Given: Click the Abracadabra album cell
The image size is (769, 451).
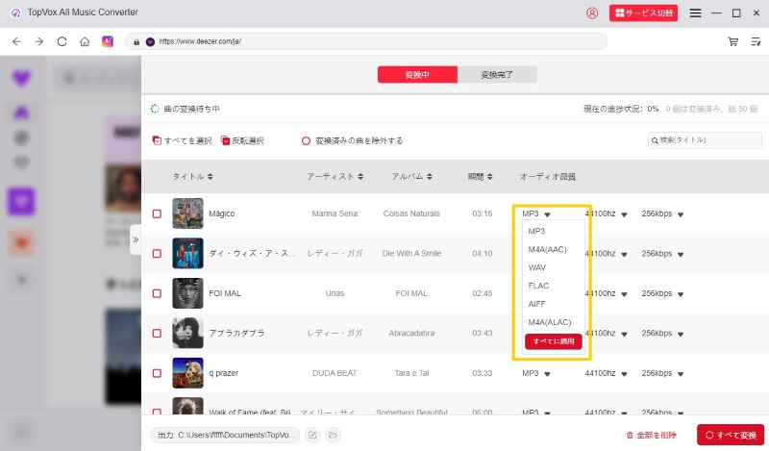Looking at the screenshot, I should click(411, 334).
